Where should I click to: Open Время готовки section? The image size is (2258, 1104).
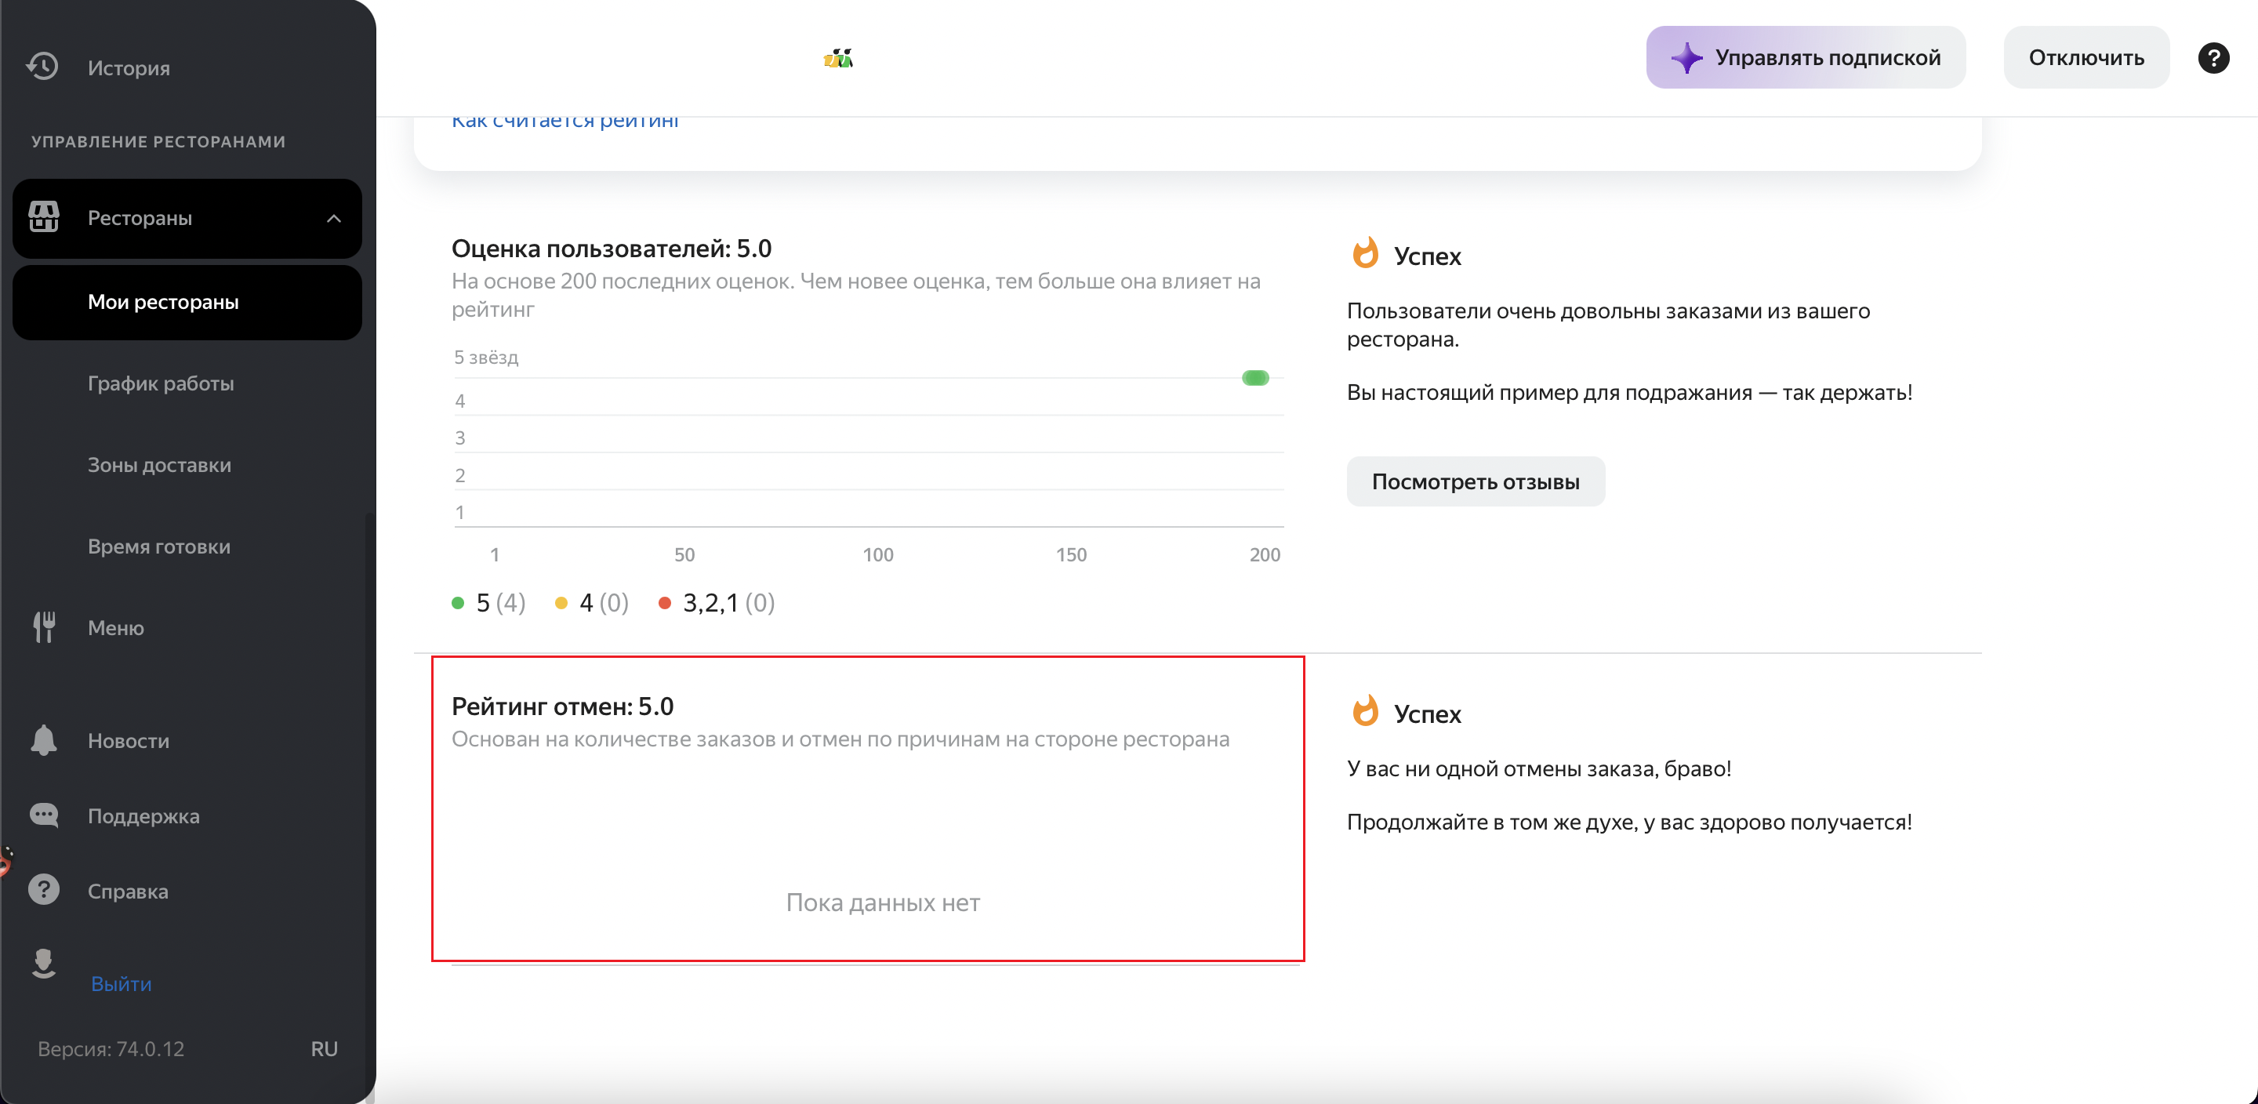coord(158,547)
